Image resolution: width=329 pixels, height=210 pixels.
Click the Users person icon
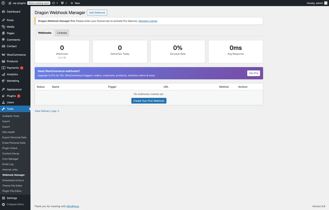(x=3, y=102)
